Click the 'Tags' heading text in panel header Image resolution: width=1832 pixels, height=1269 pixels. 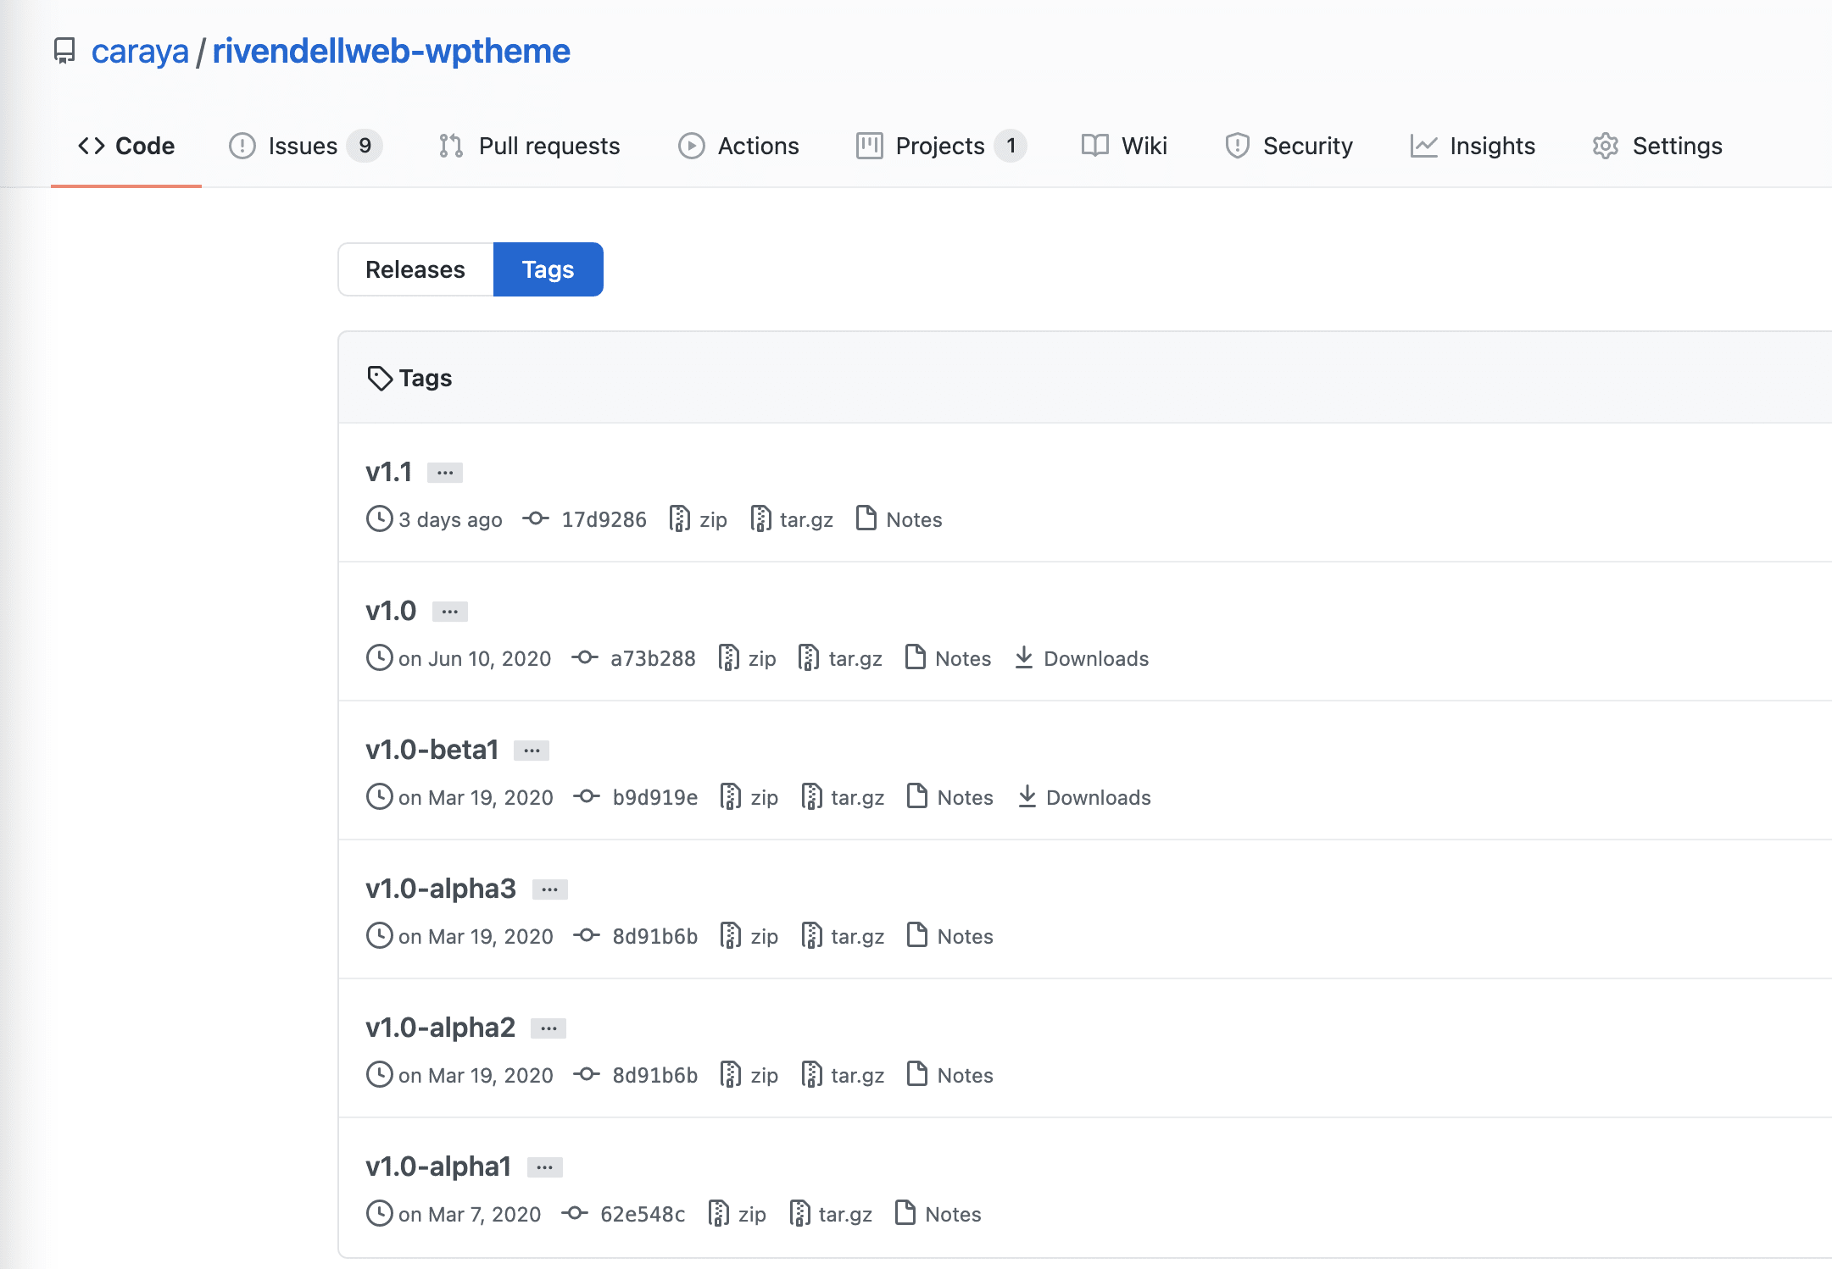pyautogui.click(x=426, y=378)
